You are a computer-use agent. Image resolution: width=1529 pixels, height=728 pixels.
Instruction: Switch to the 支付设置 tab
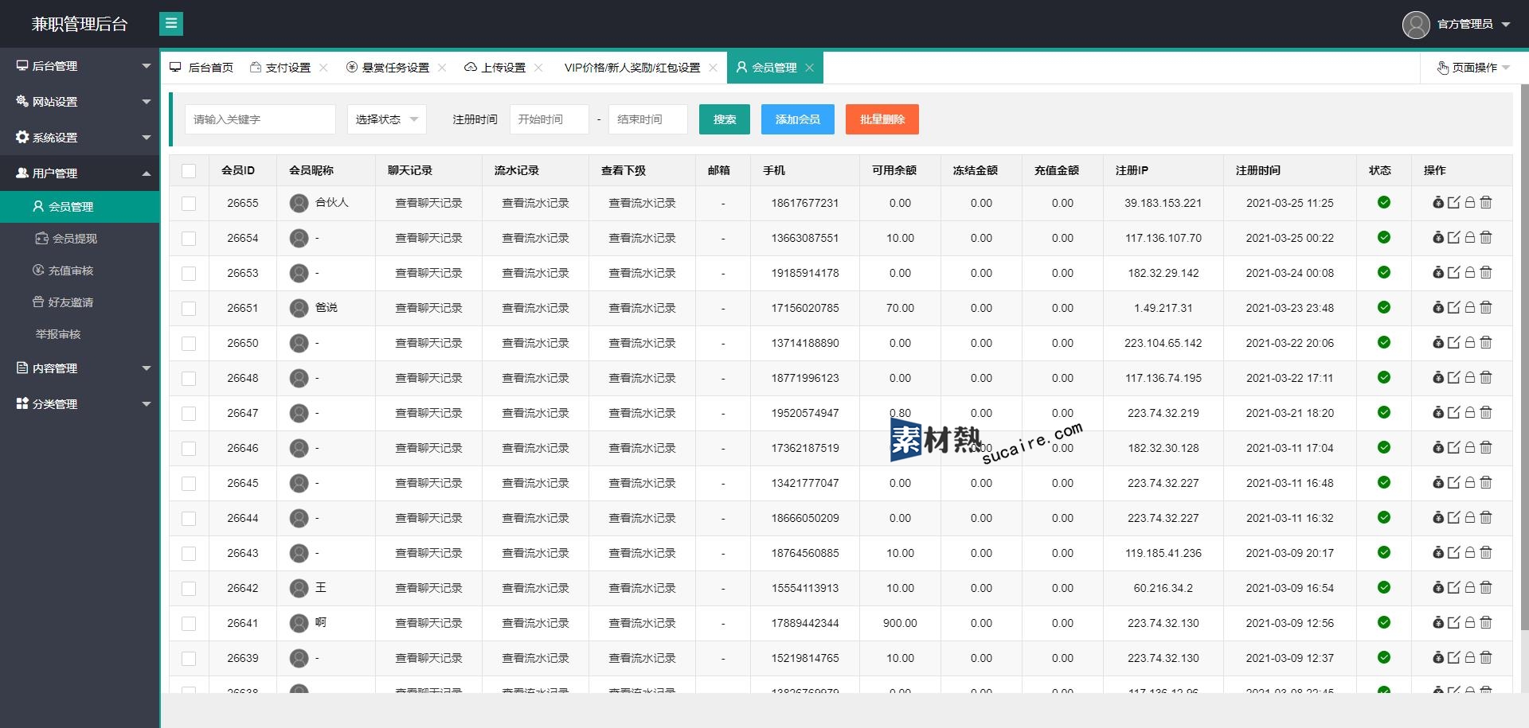[x=280, y=68]
